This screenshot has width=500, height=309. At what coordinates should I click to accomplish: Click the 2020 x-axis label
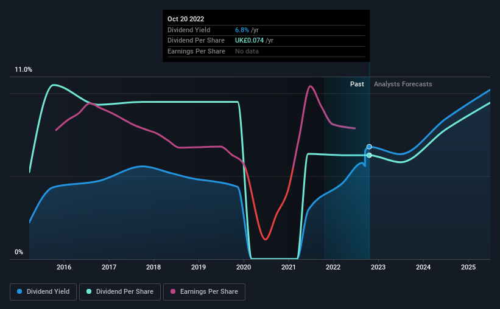coord(244,267)
